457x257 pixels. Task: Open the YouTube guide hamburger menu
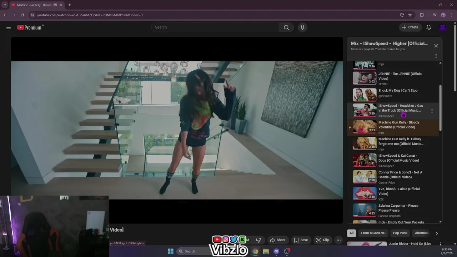(x=9, y=27)
